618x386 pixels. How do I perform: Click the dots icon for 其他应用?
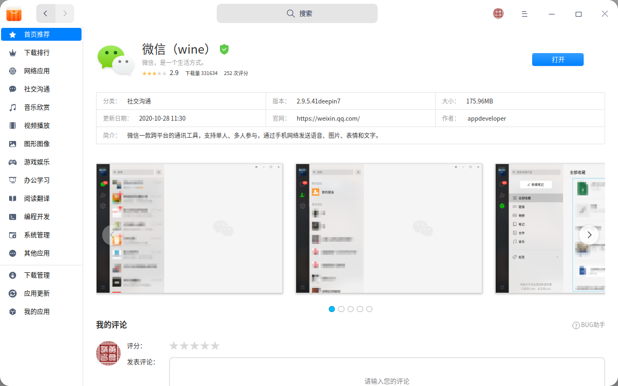click(x=13, y=253)
